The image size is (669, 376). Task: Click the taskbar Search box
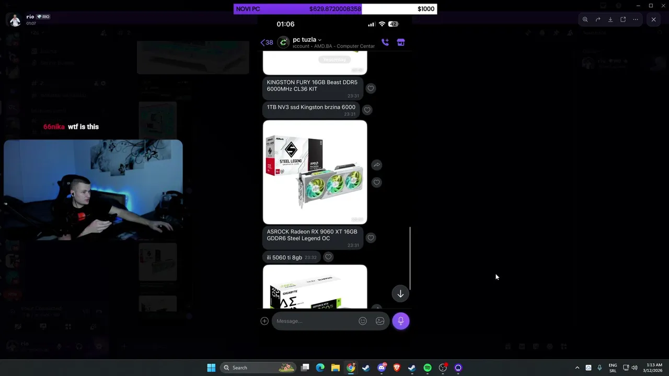258,368
